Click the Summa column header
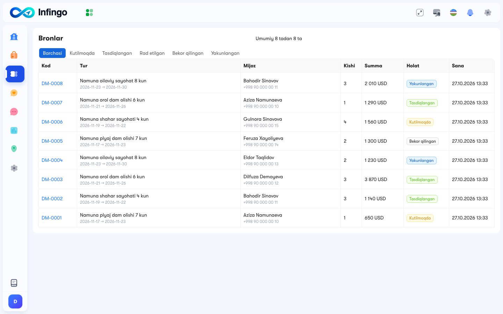The height and width of the screenshot is (314, 503). pos(373,66)
